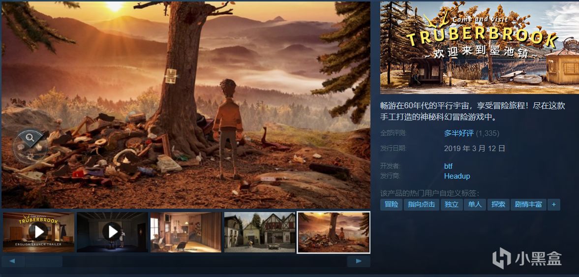The width and height of the screenshot is (579, 277).
Task: Click the 发行日期 label
Action: point(393,148)
